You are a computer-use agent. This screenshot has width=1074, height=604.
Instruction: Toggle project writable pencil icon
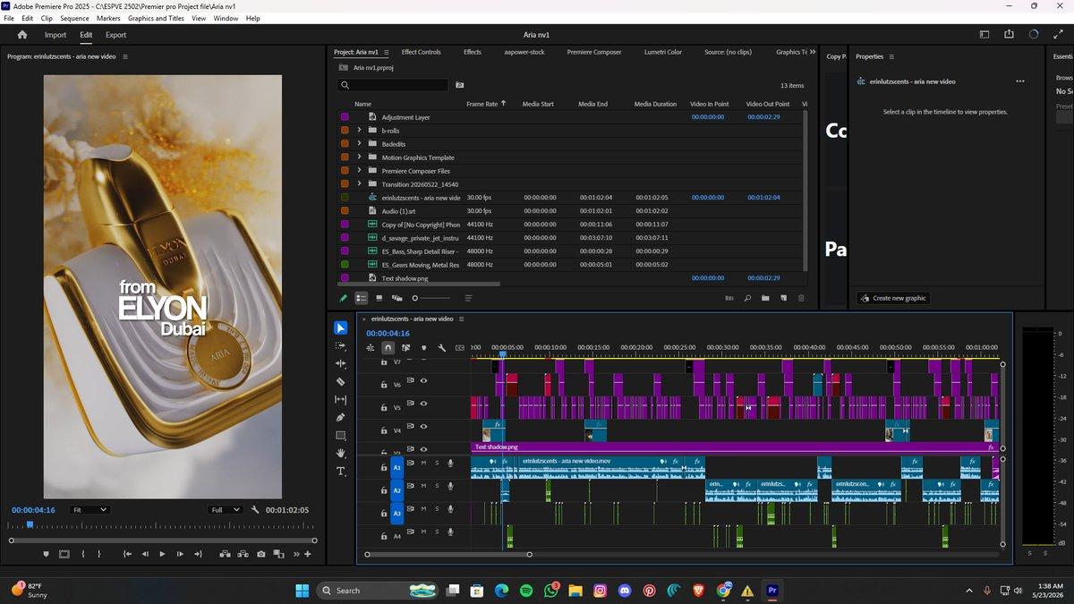click(343, 298)
